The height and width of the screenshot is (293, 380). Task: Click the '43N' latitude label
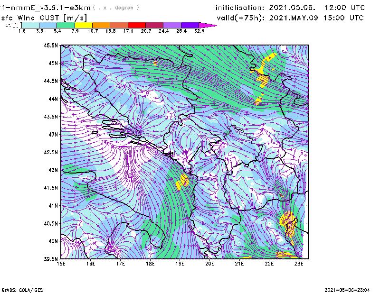(53, 134)
